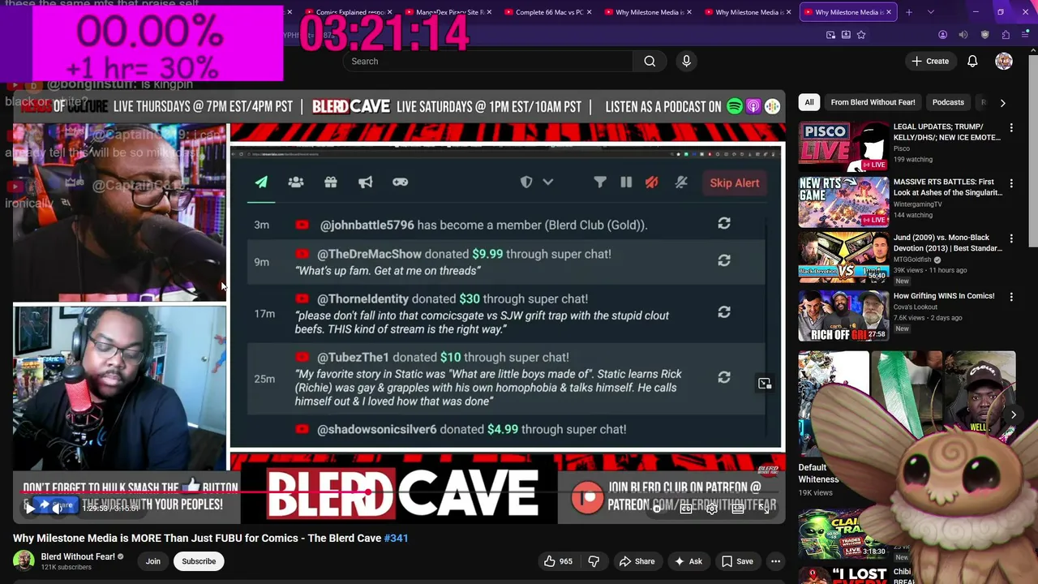Switch the player to theater mode

click(x=738, y=509)
